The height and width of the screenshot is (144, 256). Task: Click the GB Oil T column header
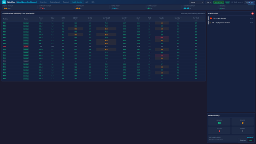point(76,19)
